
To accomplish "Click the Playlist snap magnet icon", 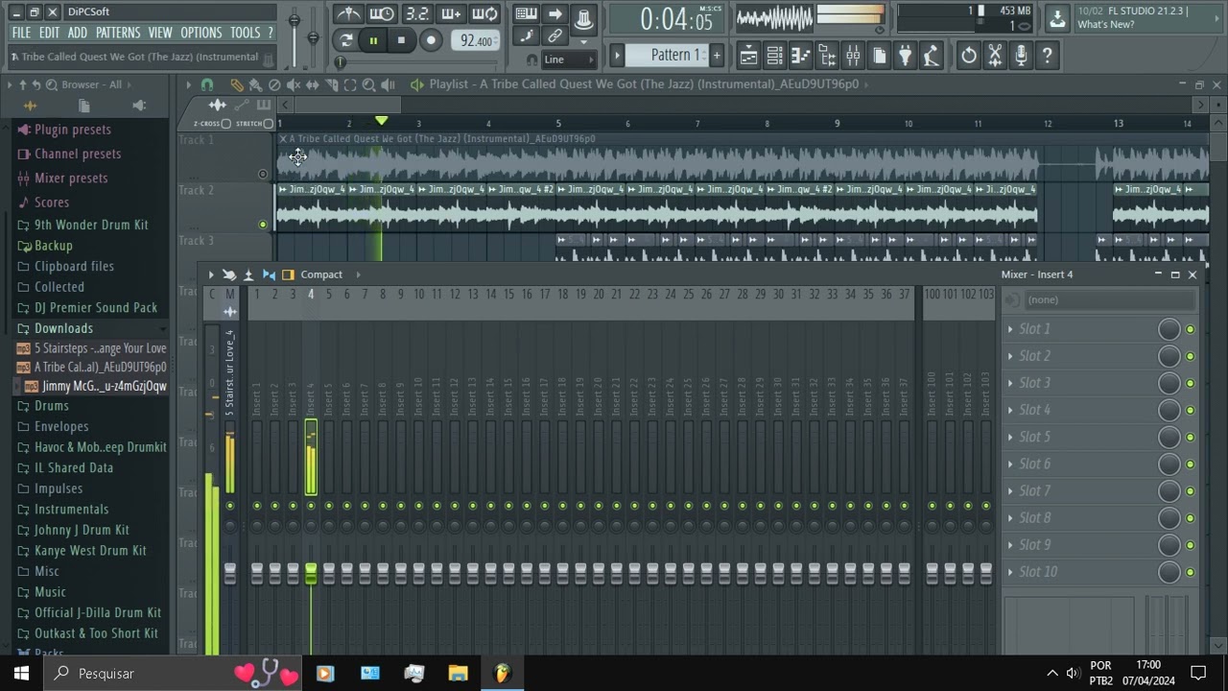I will click(207, 84).
